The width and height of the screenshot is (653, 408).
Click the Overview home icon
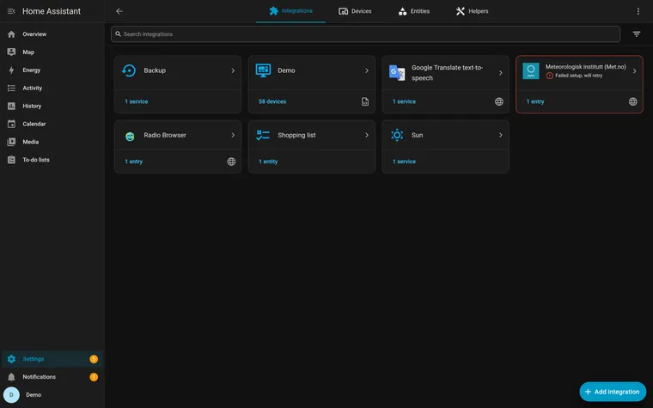(x=11, y=34)
